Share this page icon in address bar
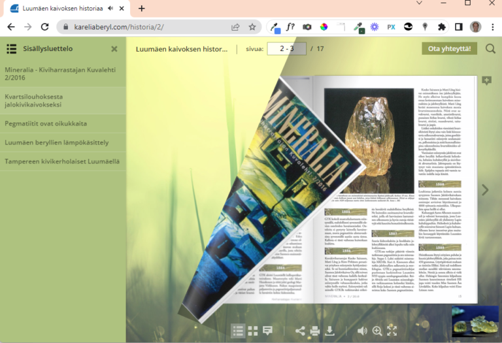Viewport: 502px width, 343px height. point(235,27)
